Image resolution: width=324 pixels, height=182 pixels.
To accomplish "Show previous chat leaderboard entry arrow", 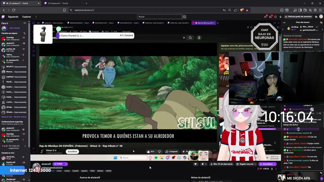I will (x=283, y=29).
